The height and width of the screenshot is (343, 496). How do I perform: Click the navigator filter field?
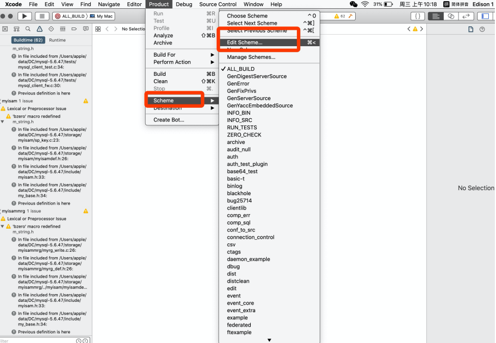click(37, 340)
